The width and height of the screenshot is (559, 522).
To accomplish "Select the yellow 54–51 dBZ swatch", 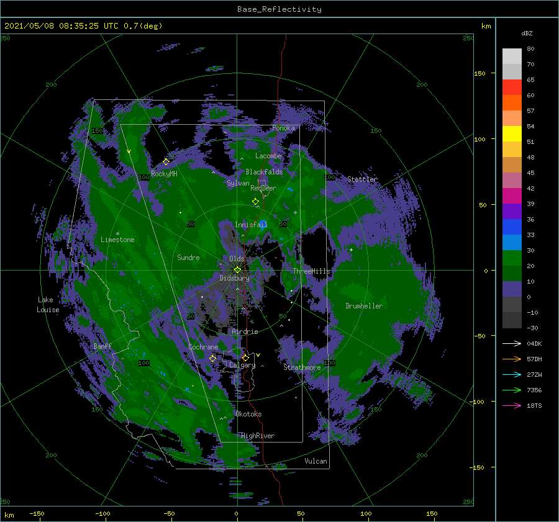I will click(x=512, y=134).
